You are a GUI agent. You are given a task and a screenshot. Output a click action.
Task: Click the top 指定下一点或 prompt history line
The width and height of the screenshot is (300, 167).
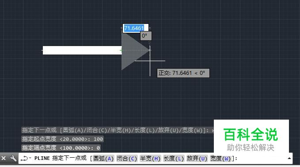(x=118, y=130)
